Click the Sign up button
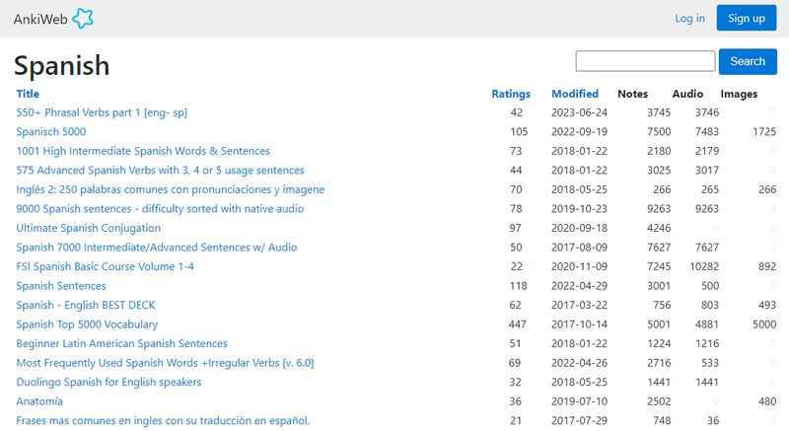The height and width of the screenshot is (431, 789). (x=747, y=18)
